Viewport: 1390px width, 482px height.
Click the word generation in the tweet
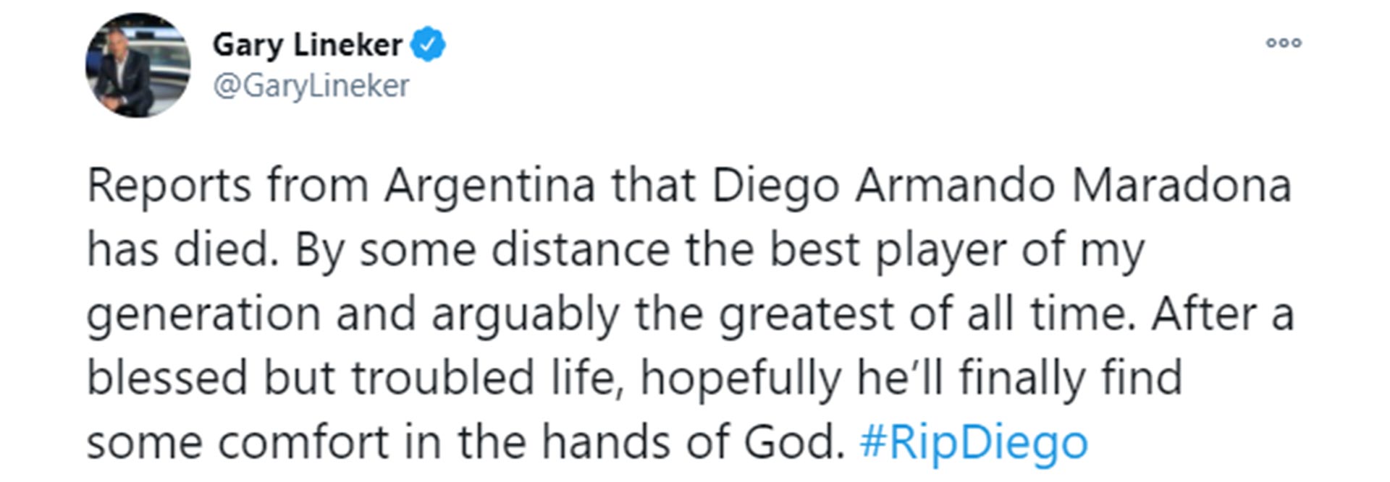pos(203,315)
